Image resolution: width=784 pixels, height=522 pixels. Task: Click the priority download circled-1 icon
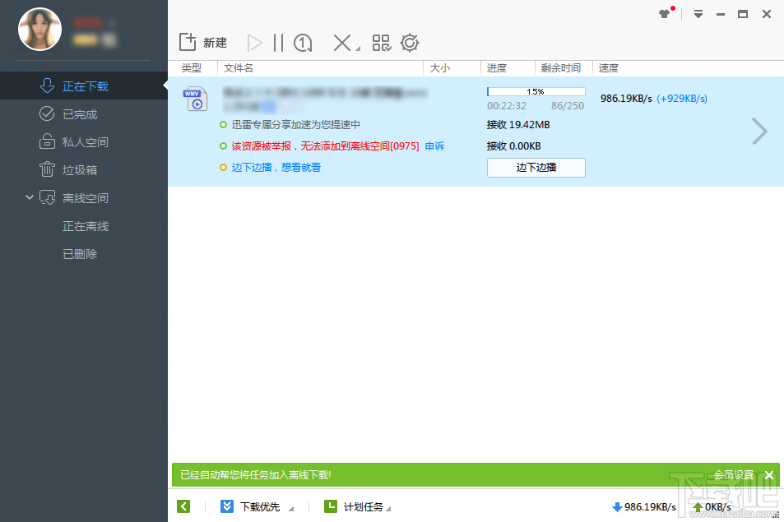(303, 43)
